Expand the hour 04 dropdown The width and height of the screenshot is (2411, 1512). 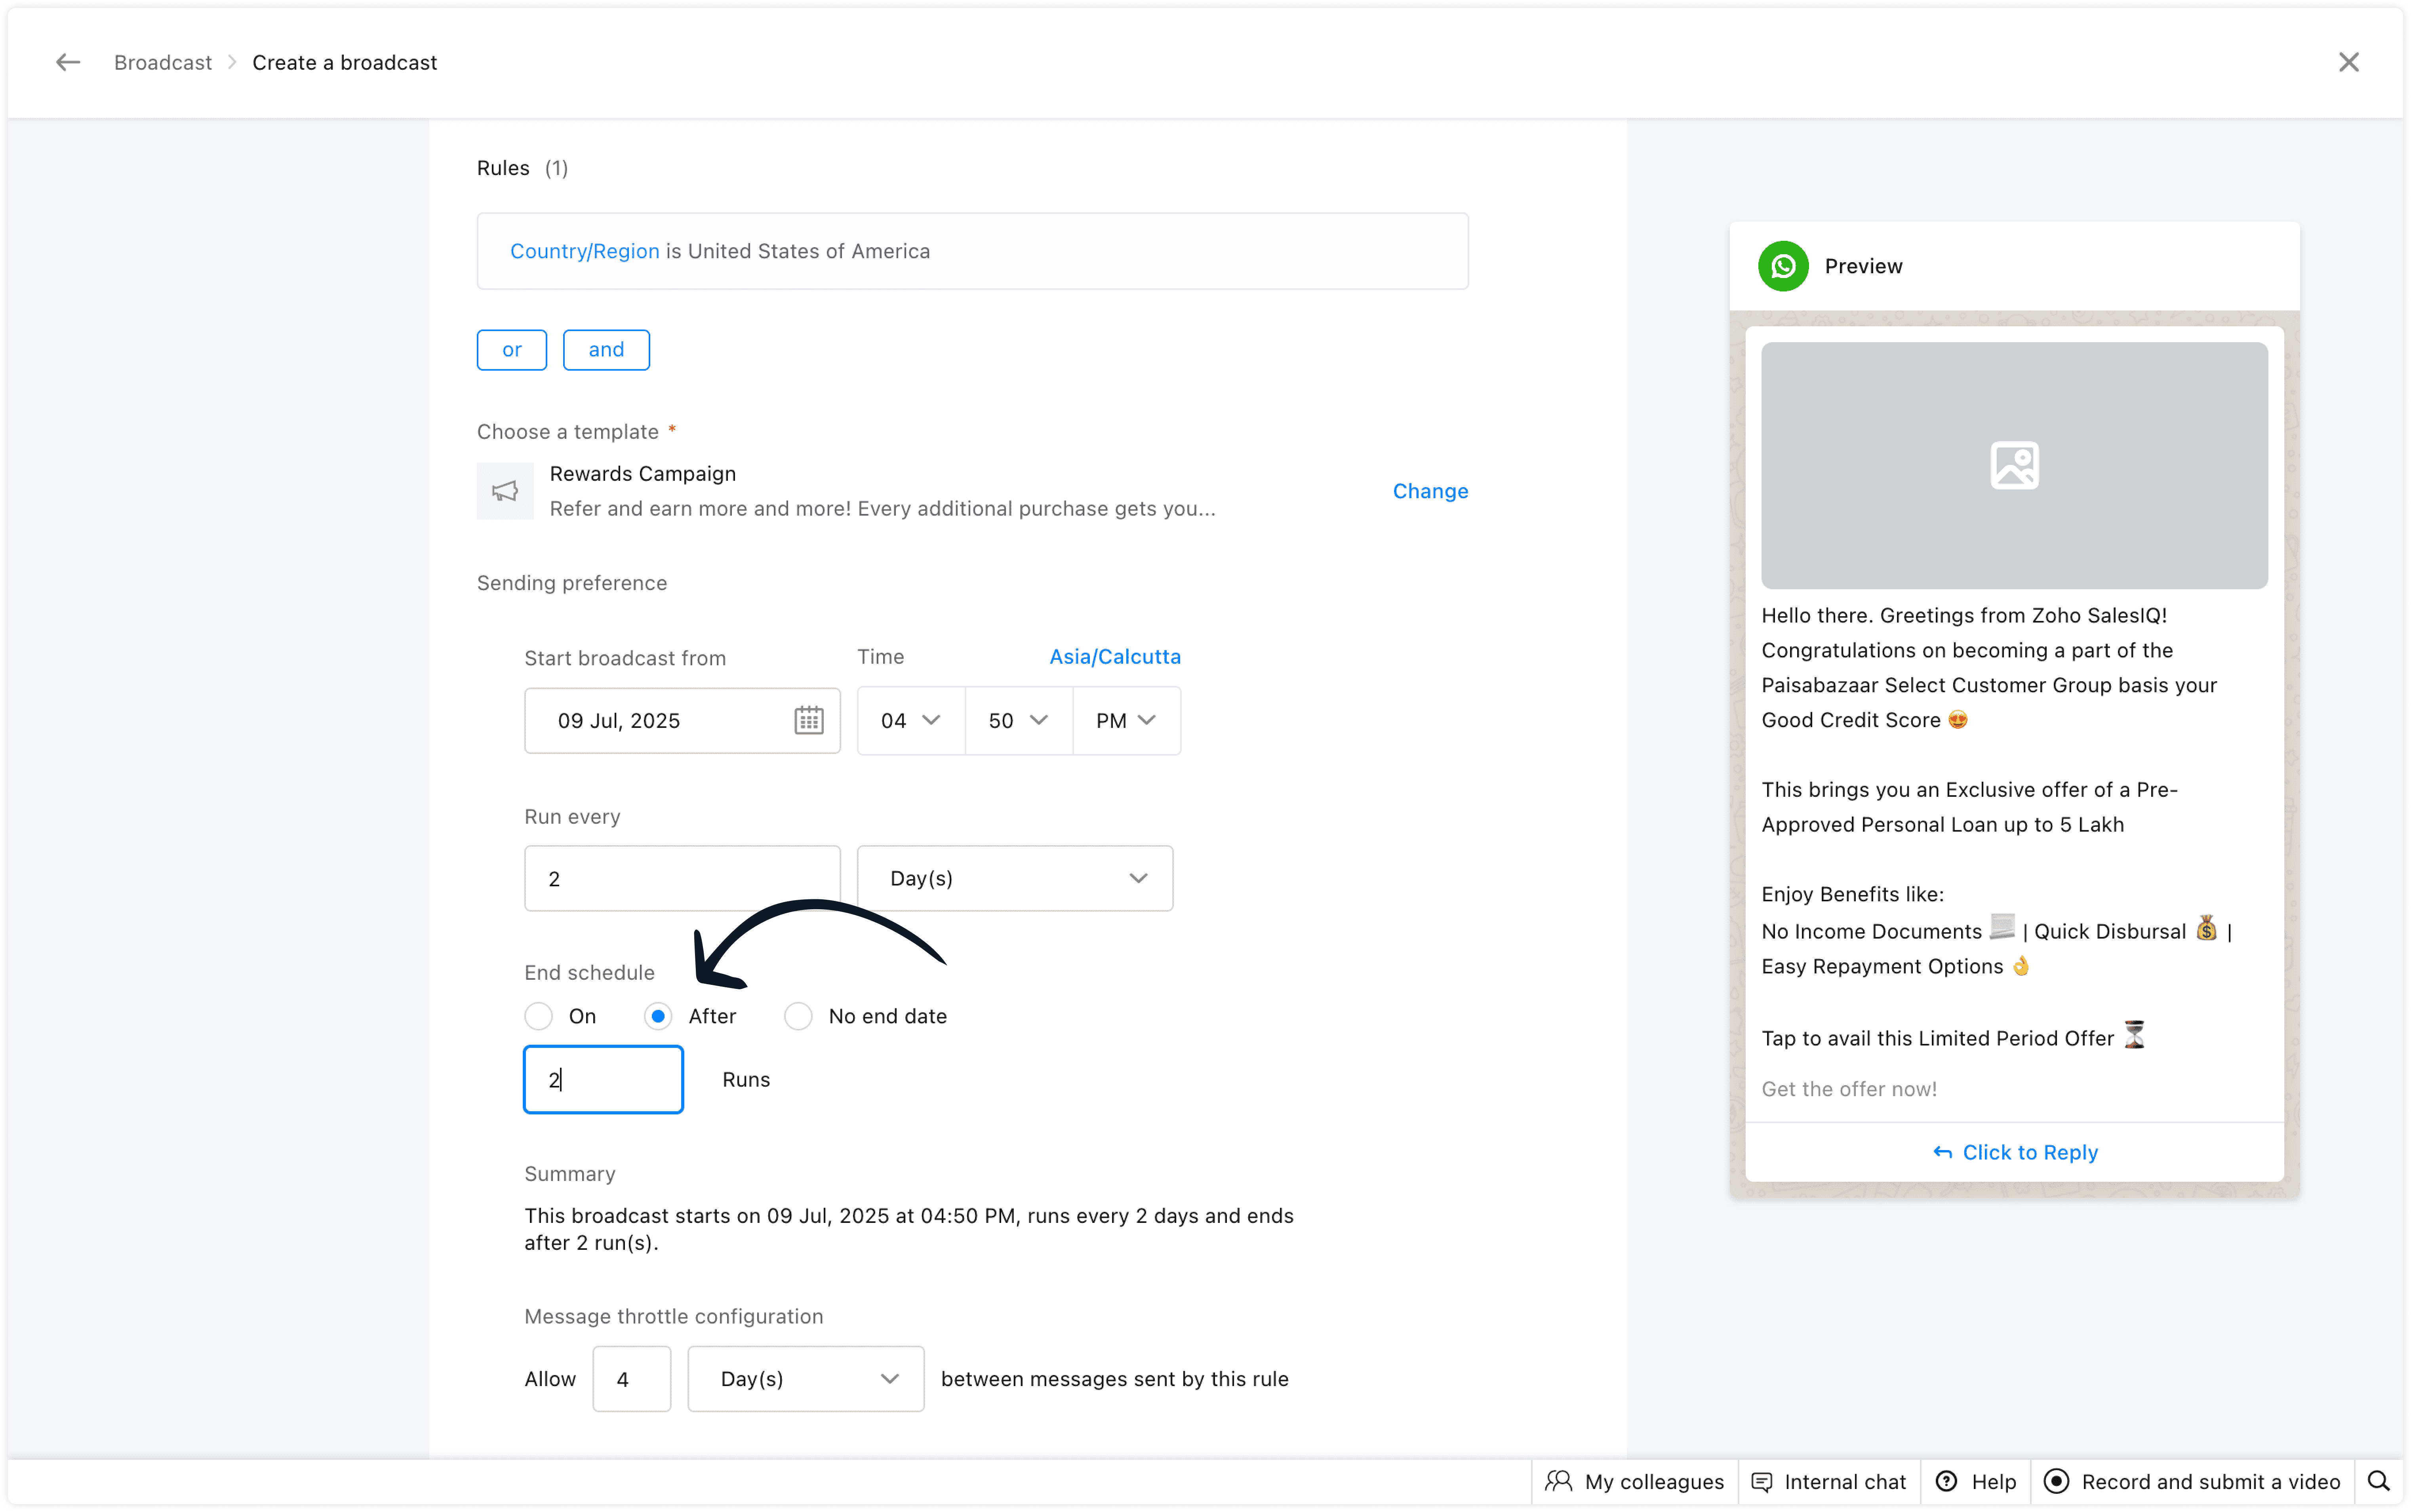coord(910,720)
